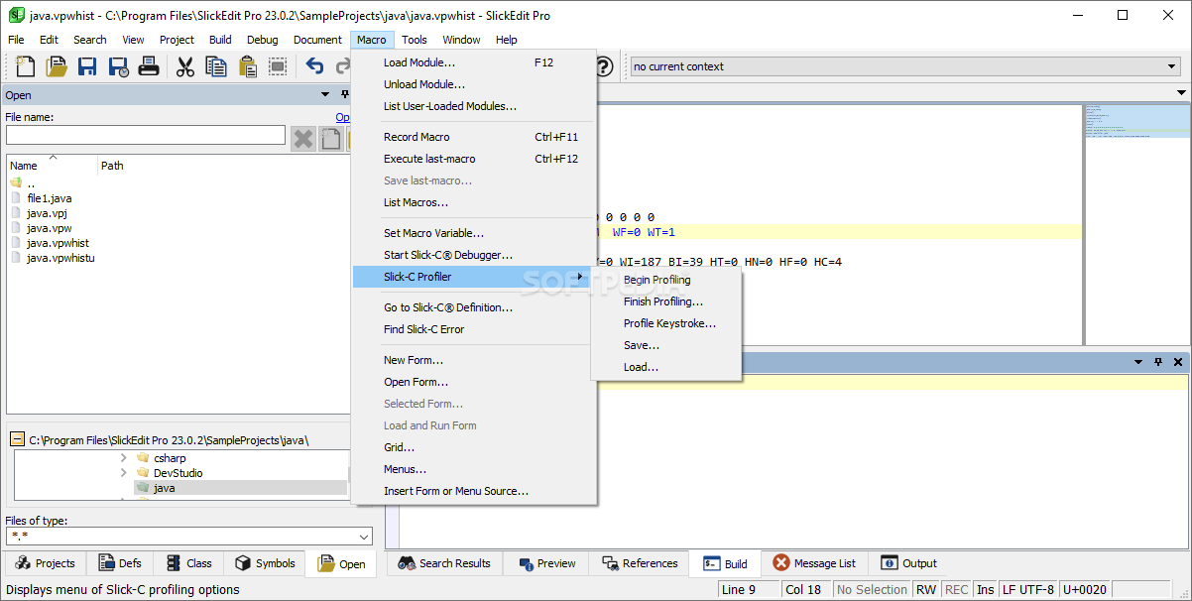This screenshot has height=601, width=1192.
Task: Click the Name column header
Action: 53,165
